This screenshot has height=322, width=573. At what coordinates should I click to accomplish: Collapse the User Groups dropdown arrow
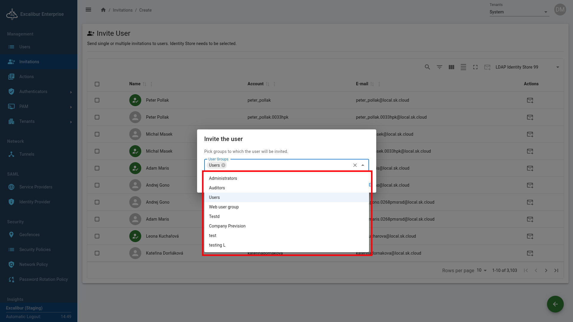point(362,165)
